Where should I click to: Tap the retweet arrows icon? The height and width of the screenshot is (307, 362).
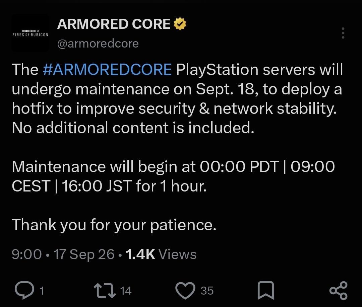click(105, 291)
